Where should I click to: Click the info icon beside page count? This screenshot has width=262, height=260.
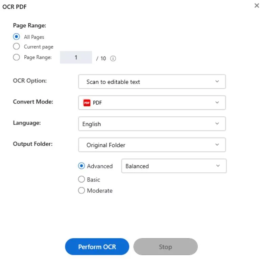113,58
